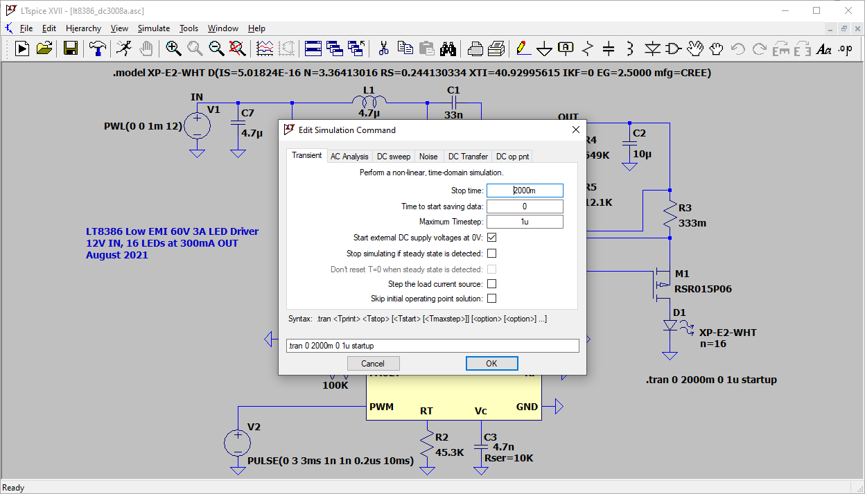
Task: Enable Stop simulating if steady state detected
Action: 491,254
